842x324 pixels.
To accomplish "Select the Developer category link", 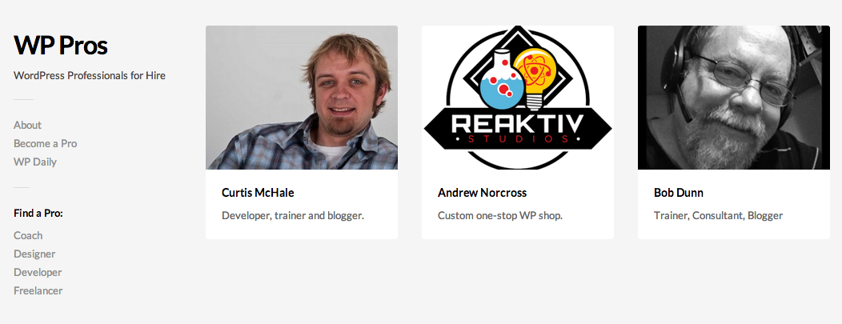I will pyautogui.click(x=38, y=272).
